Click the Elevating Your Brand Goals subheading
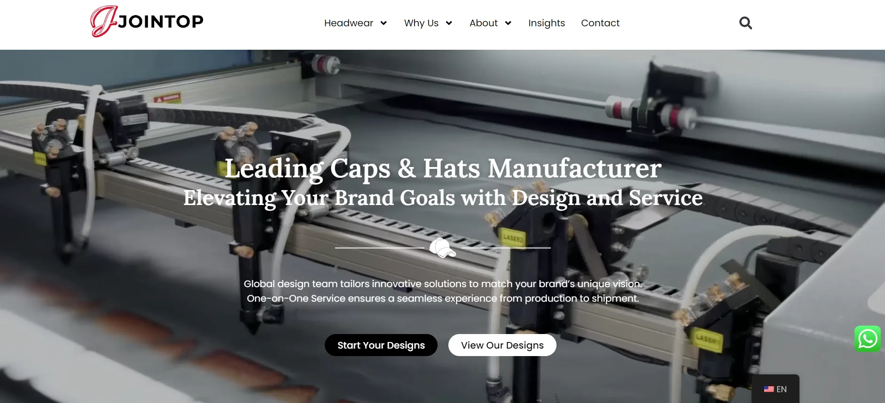The height and width of the screenshot is (403, 885). pyautogui.click(x=443, y=198)
